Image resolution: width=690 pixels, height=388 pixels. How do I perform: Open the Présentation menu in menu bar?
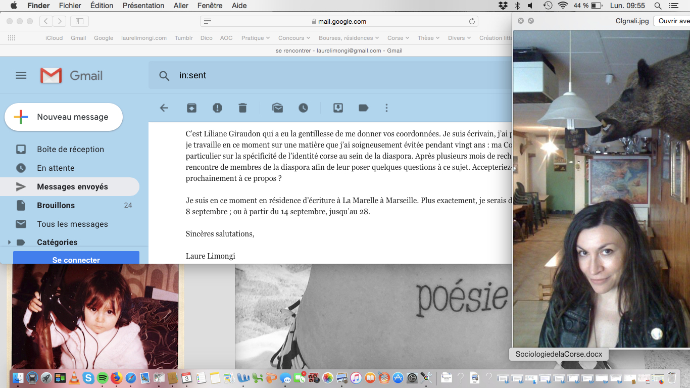coord(143,6)
